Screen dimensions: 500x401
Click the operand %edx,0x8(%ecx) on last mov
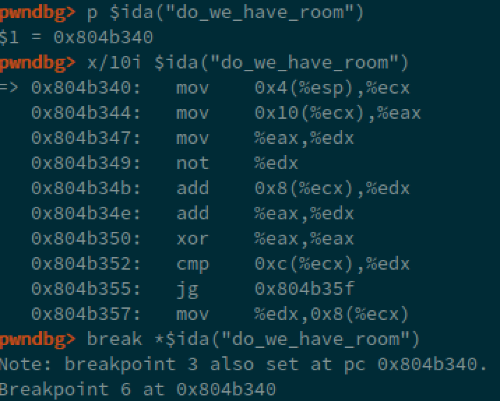[x=332, y=314]
